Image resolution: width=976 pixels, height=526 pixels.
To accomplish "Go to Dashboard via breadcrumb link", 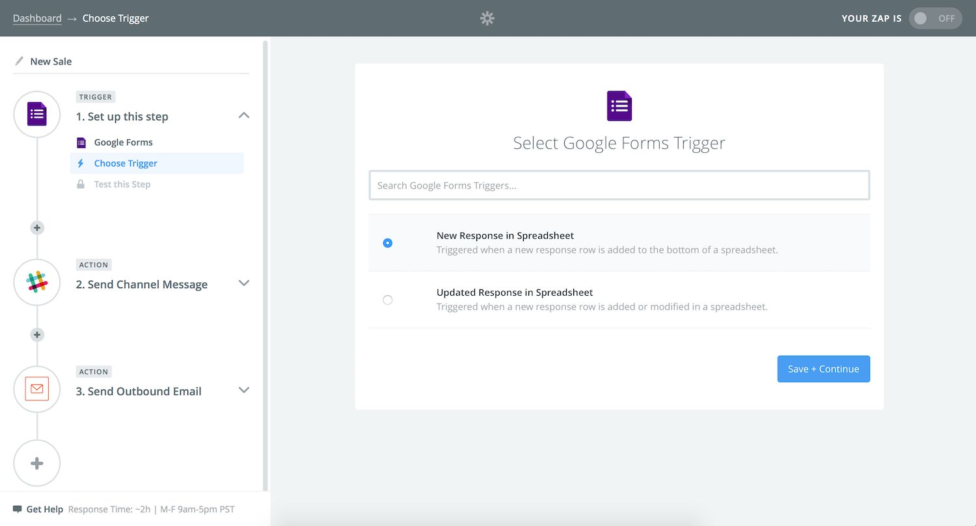I will point(37,18).
